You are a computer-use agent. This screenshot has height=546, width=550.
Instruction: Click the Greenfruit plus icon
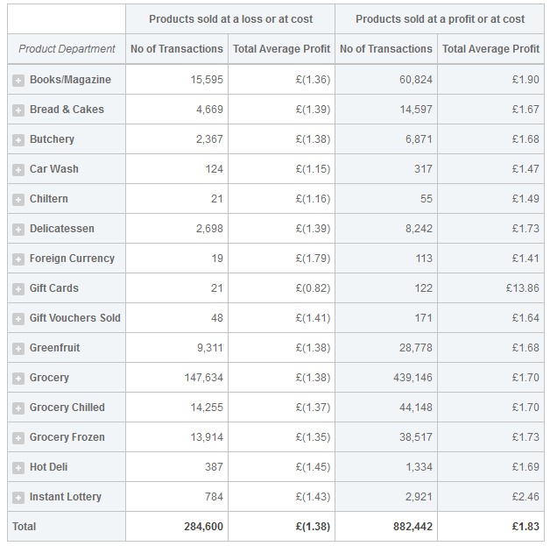(x=18, y=349)
